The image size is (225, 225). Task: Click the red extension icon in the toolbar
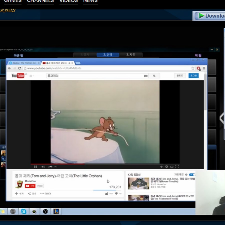(x=199, y=68)
